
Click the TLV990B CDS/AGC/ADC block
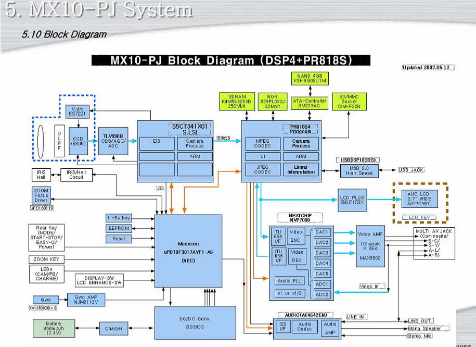pos(113,141)
